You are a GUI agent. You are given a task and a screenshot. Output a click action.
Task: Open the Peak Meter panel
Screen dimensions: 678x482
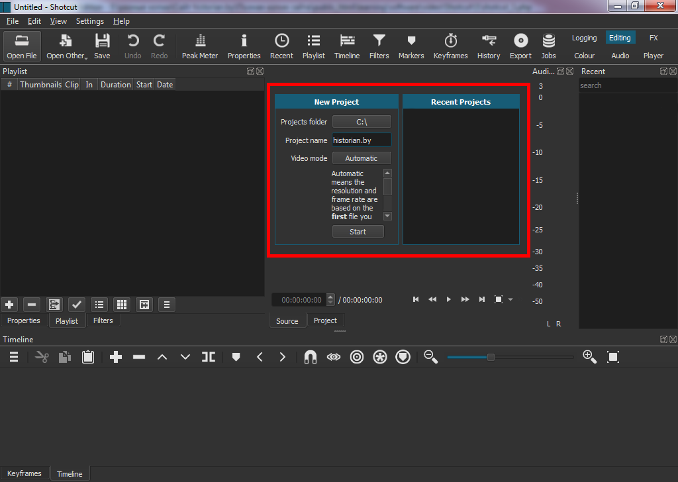point(199,46)
